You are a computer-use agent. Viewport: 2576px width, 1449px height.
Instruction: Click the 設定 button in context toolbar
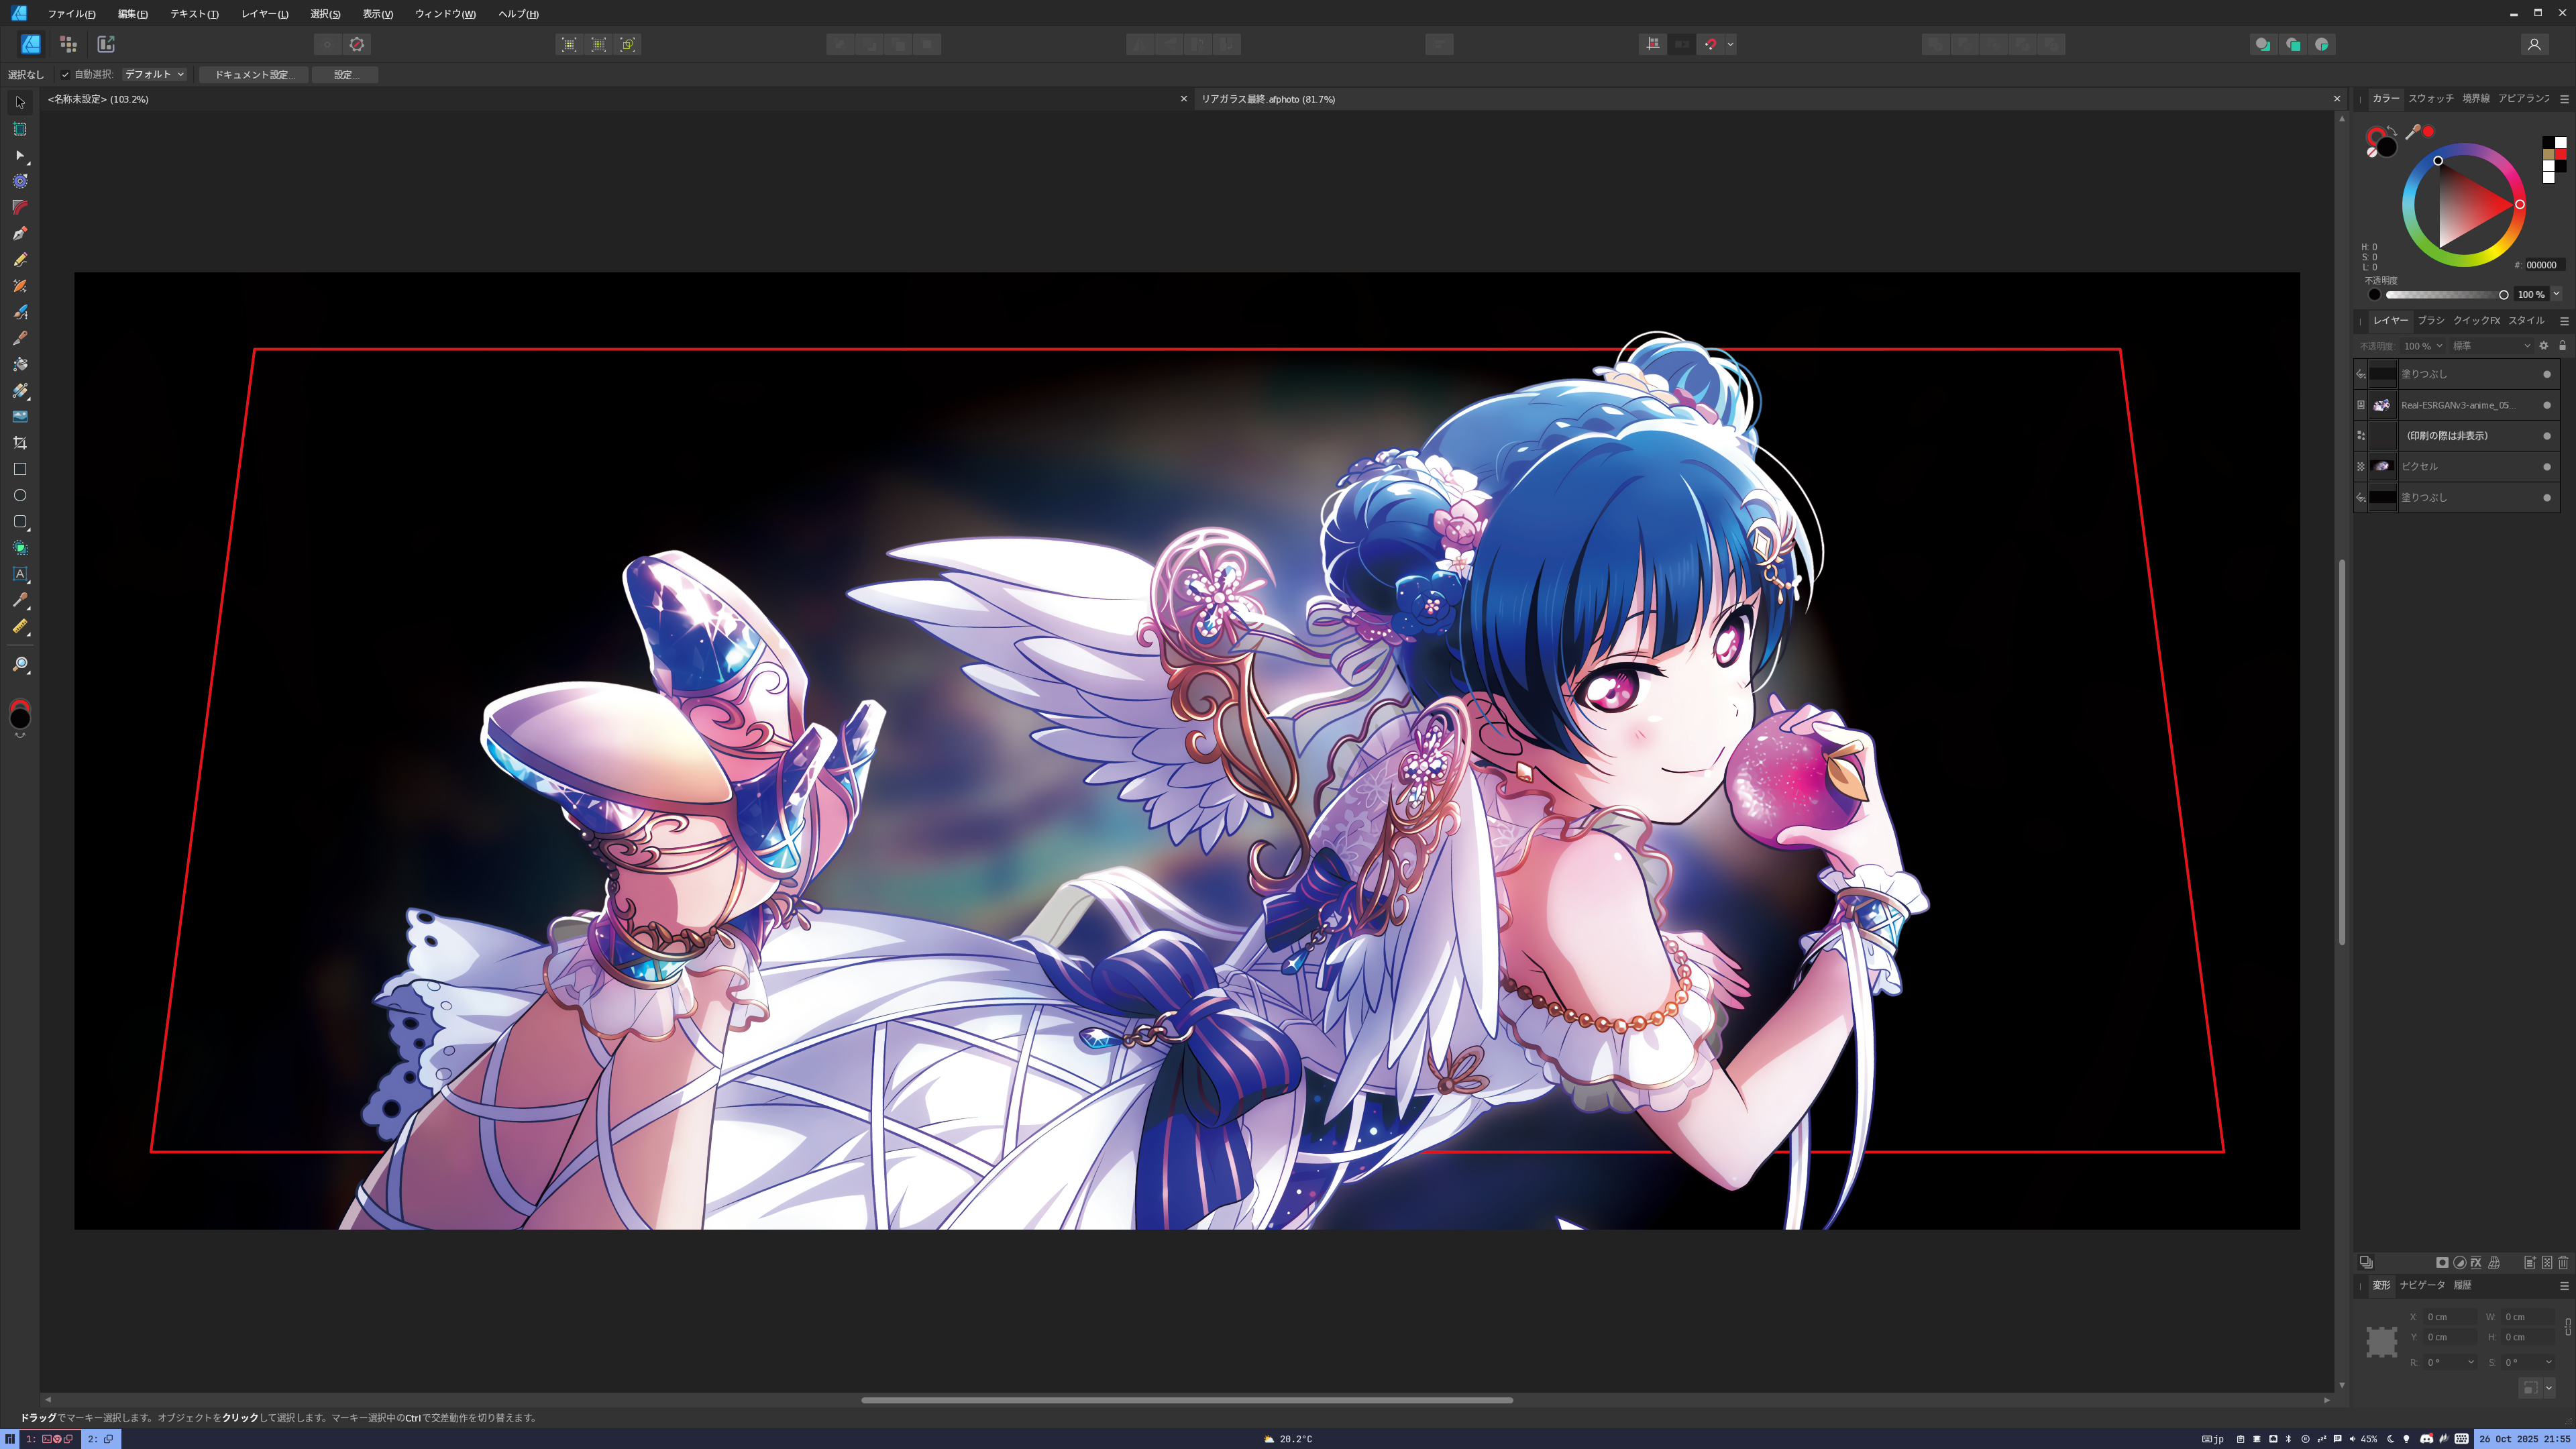pyautogui.click(x=345, y=75)
